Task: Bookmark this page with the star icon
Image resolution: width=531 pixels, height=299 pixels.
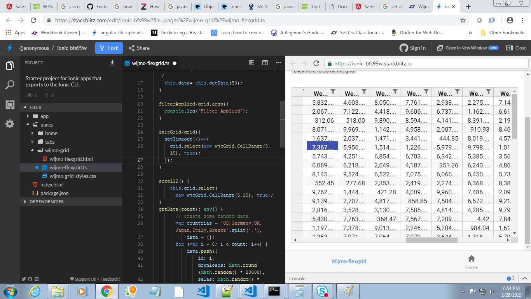Action: pyautogui.click(x=463, y=20)
